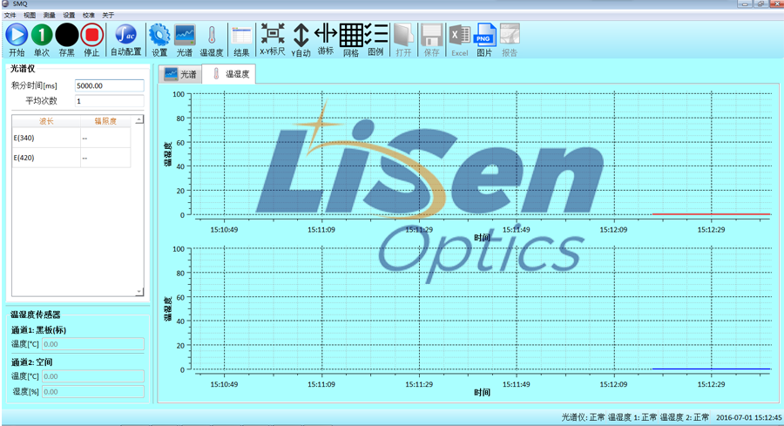Click status bar datetime 2016-07-01
Screen dimensions: 784x426
[748, 417]
